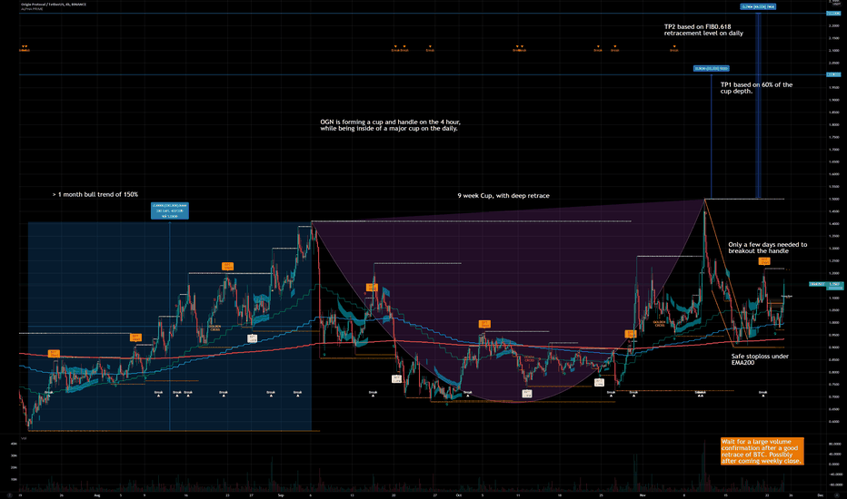Click 'Only a few days needed to breakout the handle'

tap(768, 248)
